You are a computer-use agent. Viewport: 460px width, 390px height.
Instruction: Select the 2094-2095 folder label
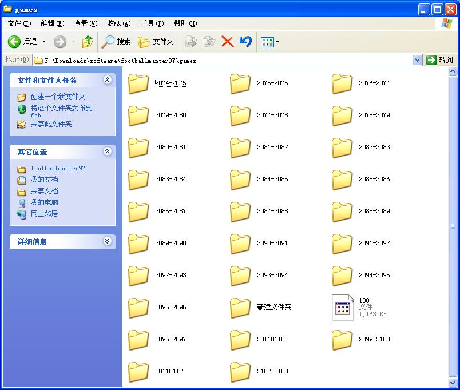pyautogui.click(x=374, y=275)
